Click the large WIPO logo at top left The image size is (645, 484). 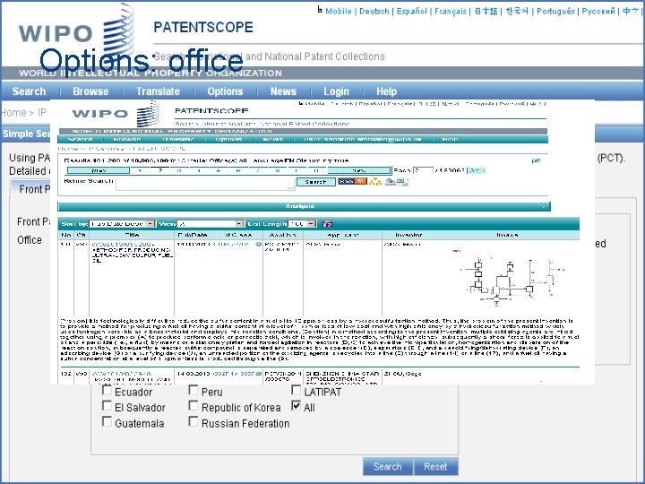tap(76, 32)
